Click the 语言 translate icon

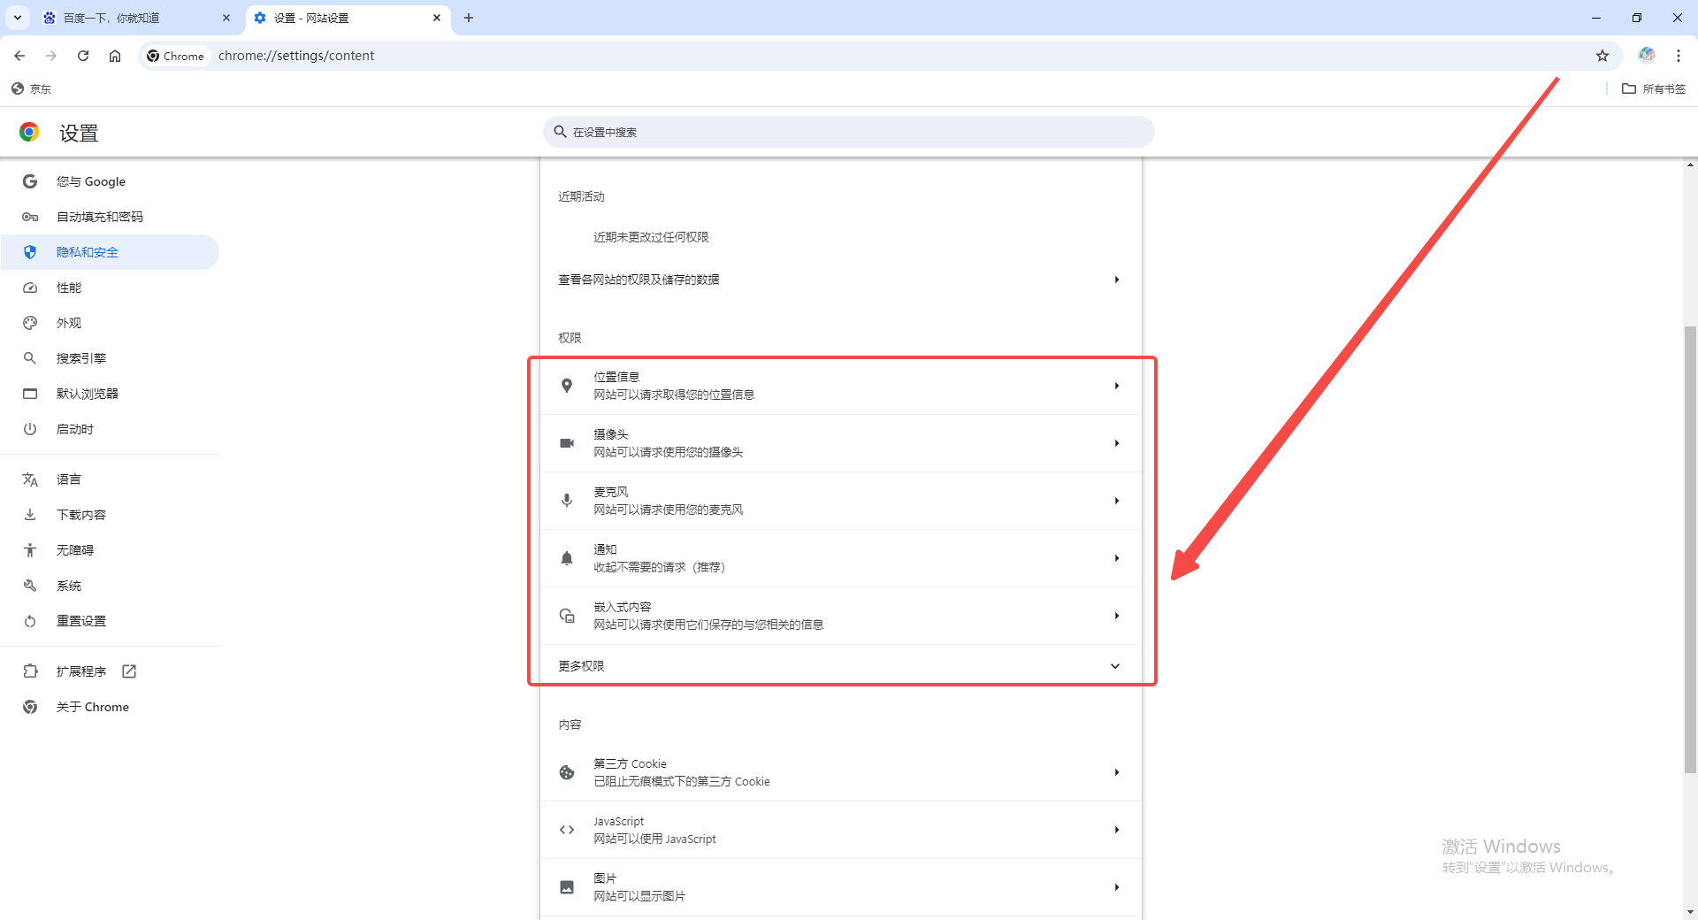click(30, 479)
